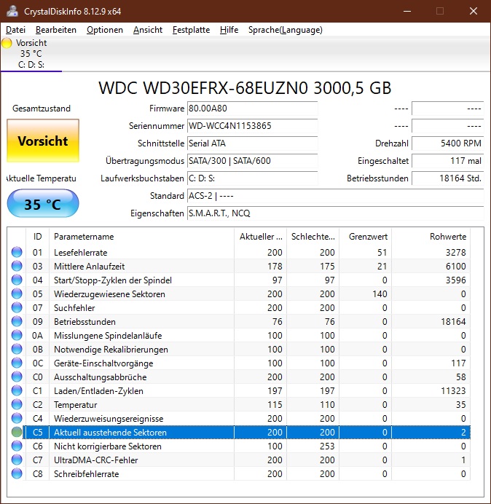Click the Eigenschaften field S.M.A.R.T., NCQ

point(335,213)
